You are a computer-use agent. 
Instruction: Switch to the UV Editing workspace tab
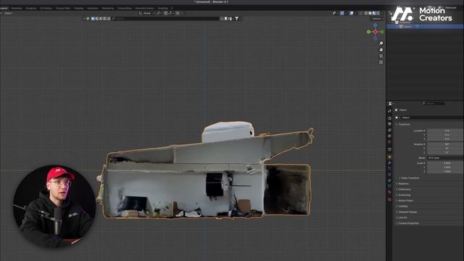[x=46, y=8]
